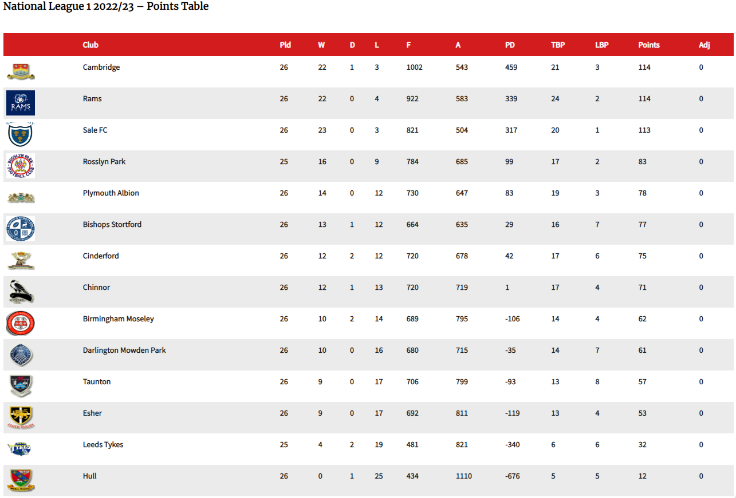
Task: Open the Darlington Mowden Park club name
Action: click(124, 350)
